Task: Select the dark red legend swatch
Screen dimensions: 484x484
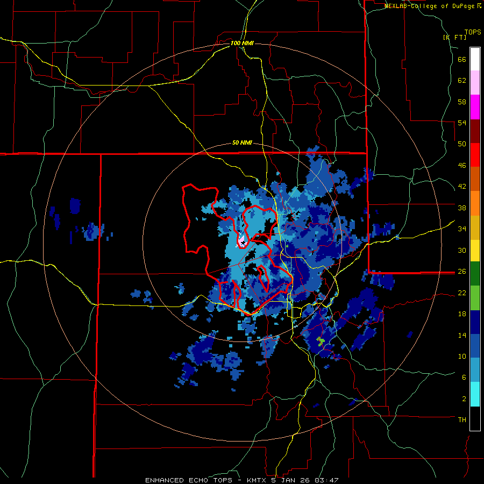Action: pyautogui.click(x=475, y=131)
